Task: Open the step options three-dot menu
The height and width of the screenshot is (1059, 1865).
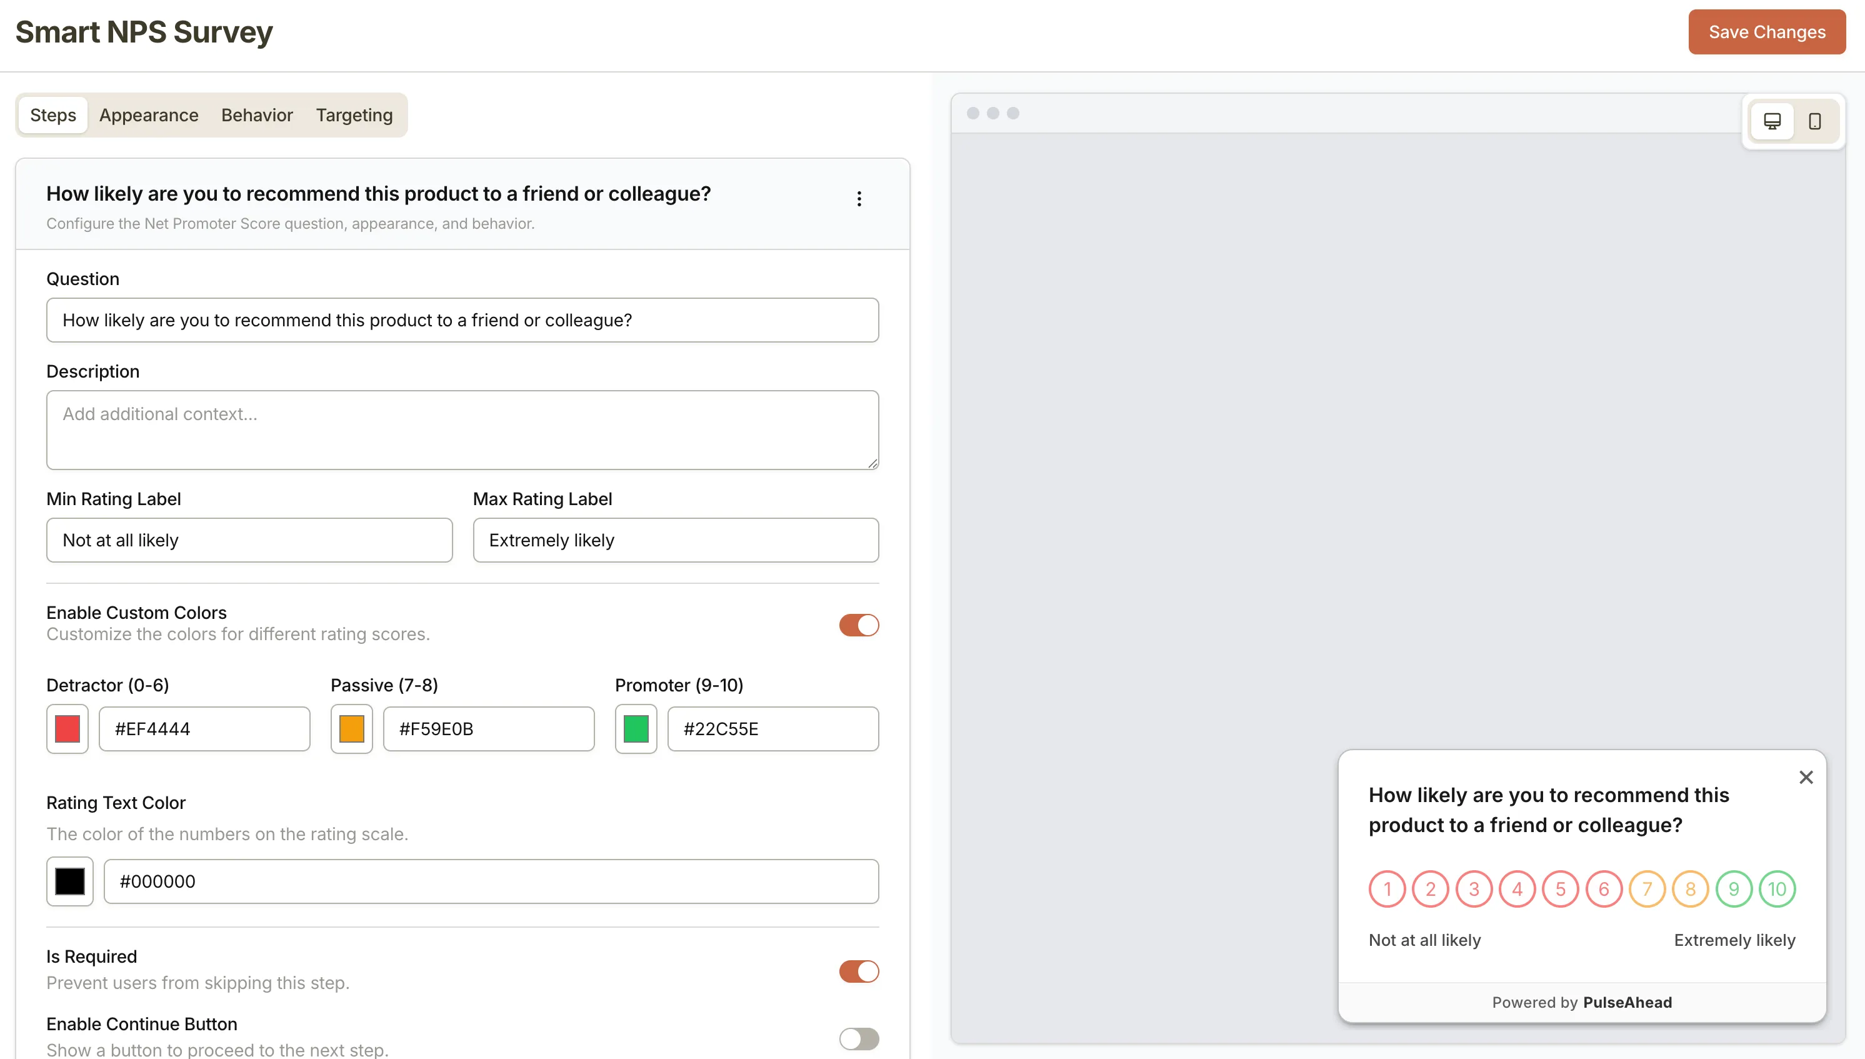Action: coord(859,198)
